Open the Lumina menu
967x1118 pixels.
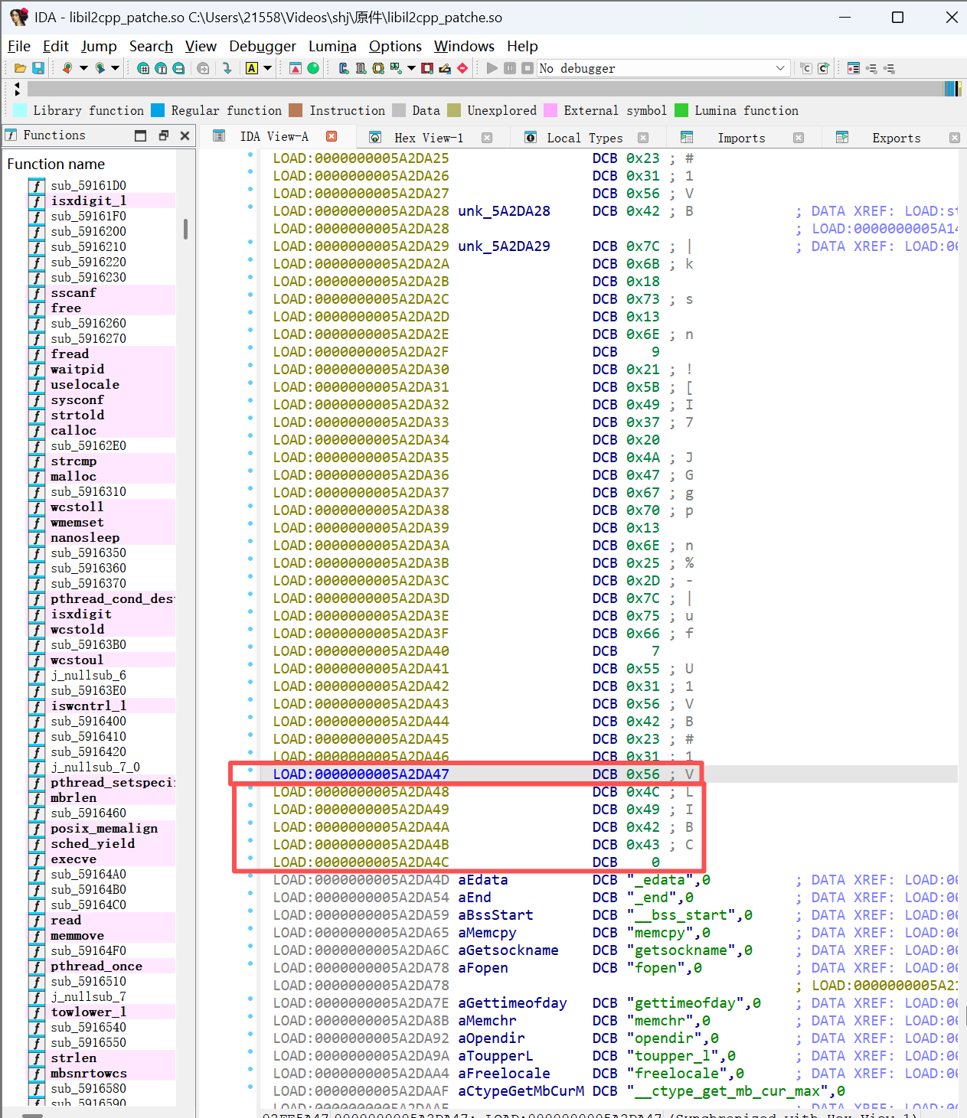point(332,46)
